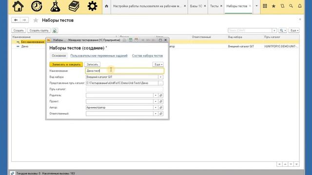
Task: Click the Создать группу button
Action: point(39,31)
